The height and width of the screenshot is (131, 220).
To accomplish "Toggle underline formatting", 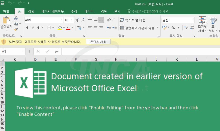I will click(38, 28).
